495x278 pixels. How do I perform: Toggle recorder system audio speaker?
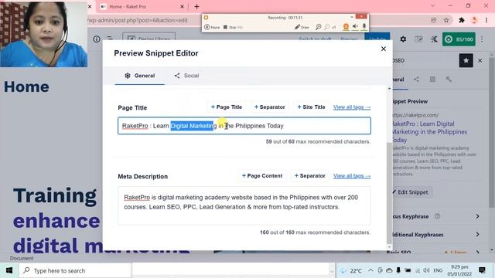point(355,27)
